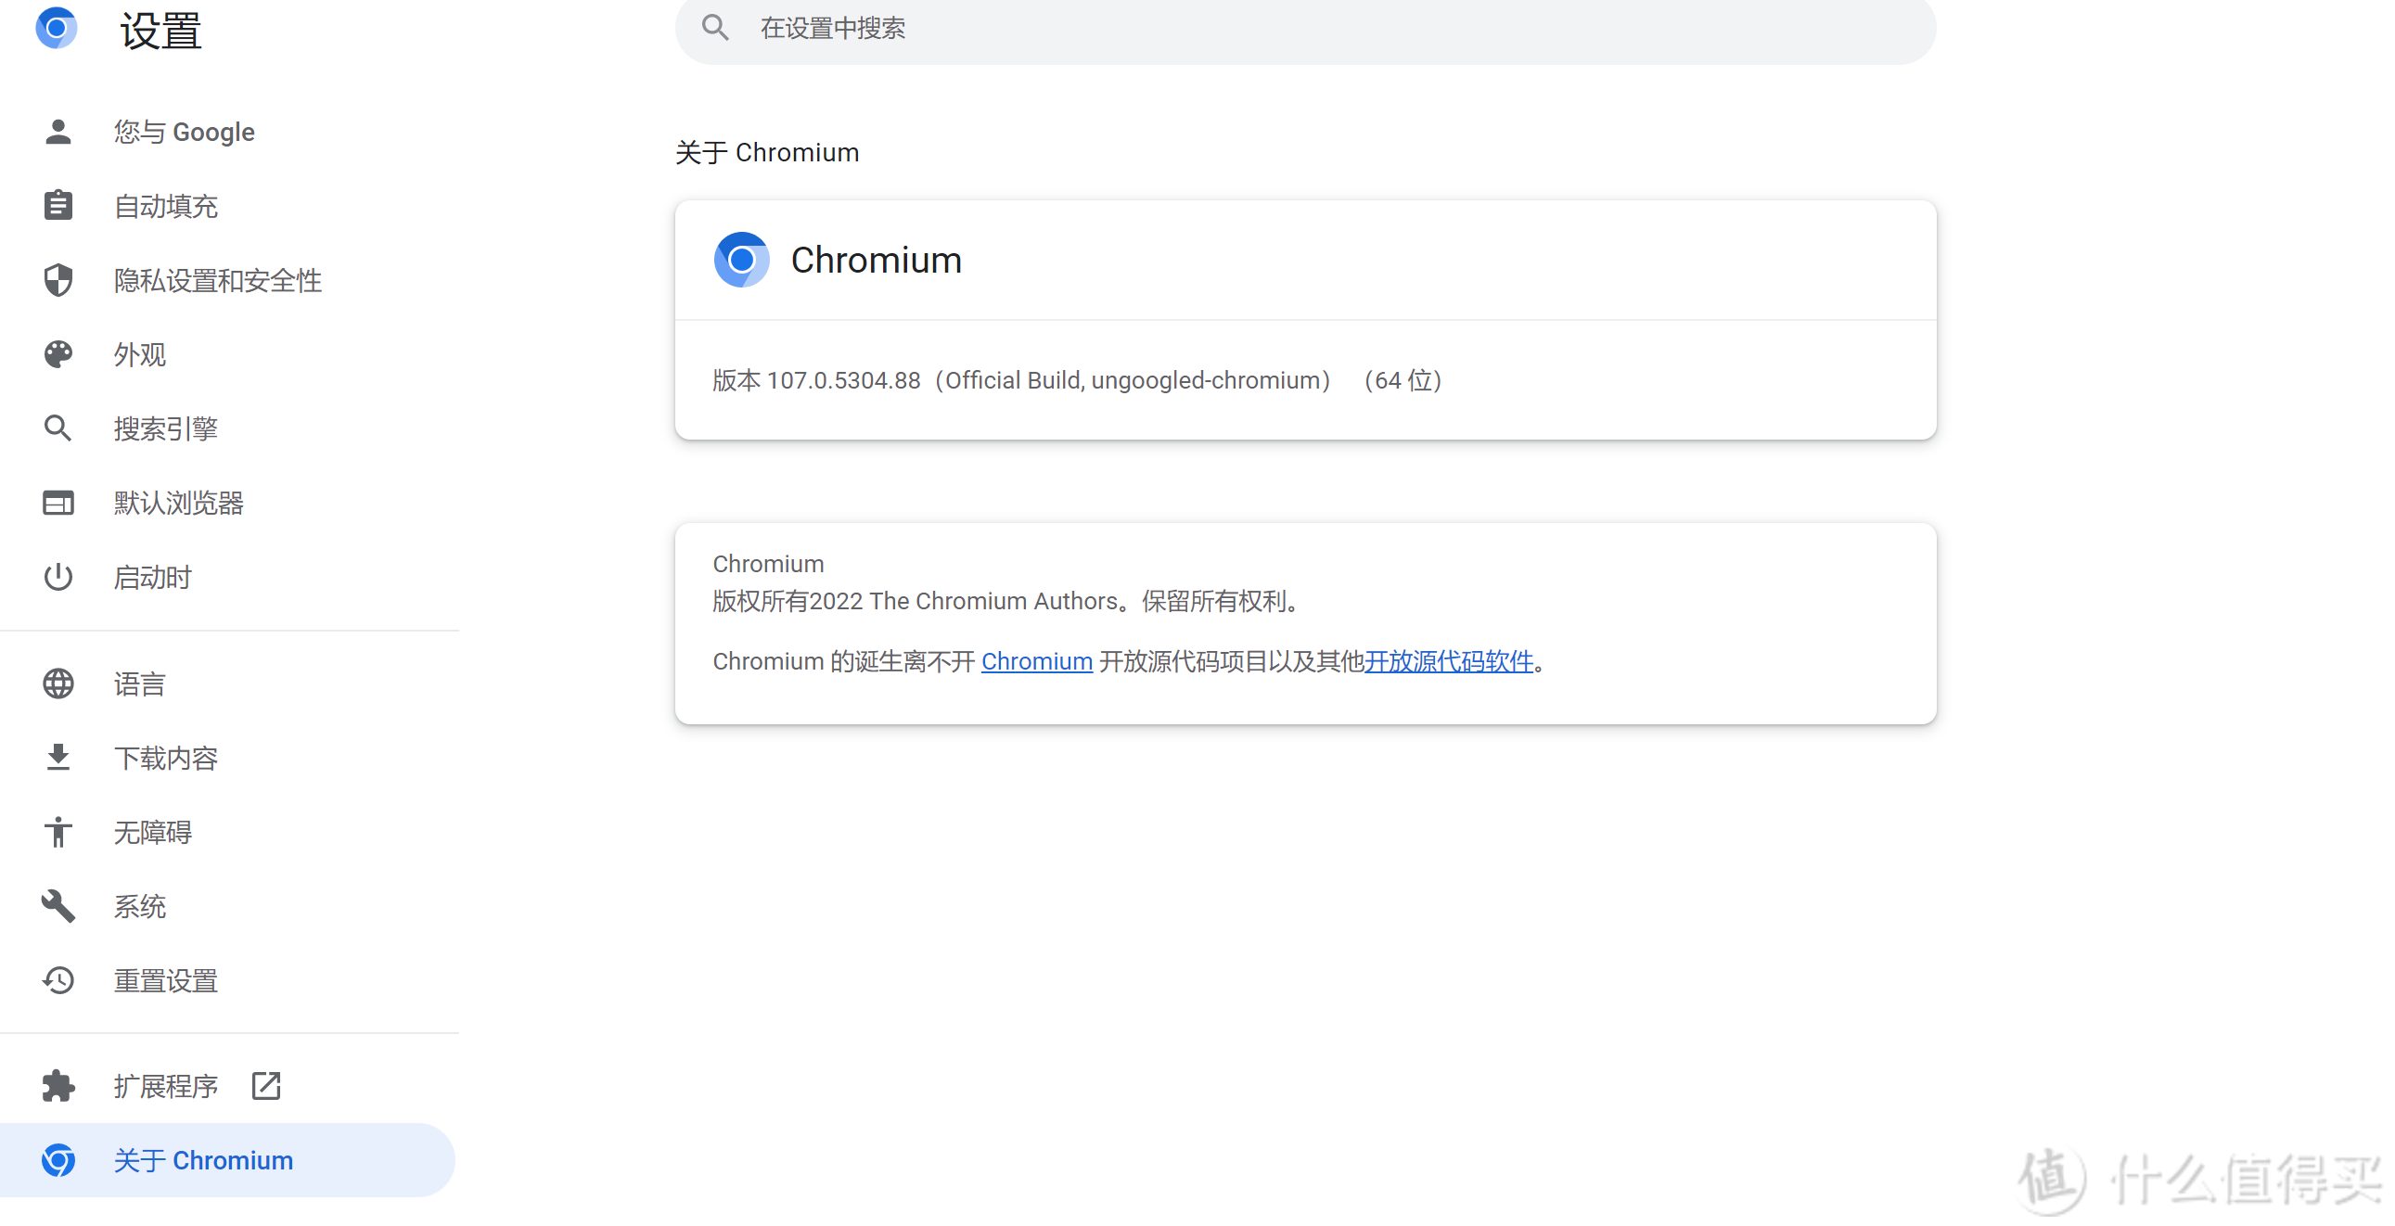Click the 开放源代码软件 link

(1448, 661)
